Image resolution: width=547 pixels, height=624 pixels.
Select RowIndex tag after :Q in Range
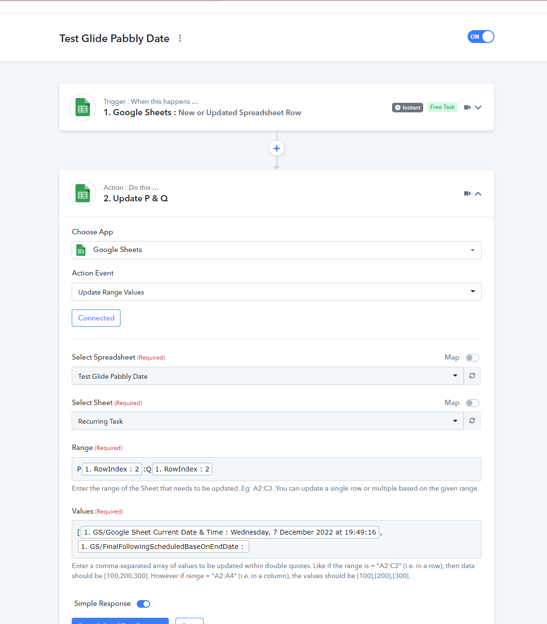tap(182, 469)
